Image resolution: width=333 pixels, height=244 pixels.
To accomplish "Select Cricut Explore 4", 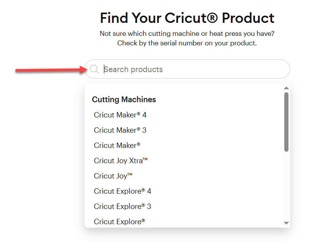I will pos(122,191).
